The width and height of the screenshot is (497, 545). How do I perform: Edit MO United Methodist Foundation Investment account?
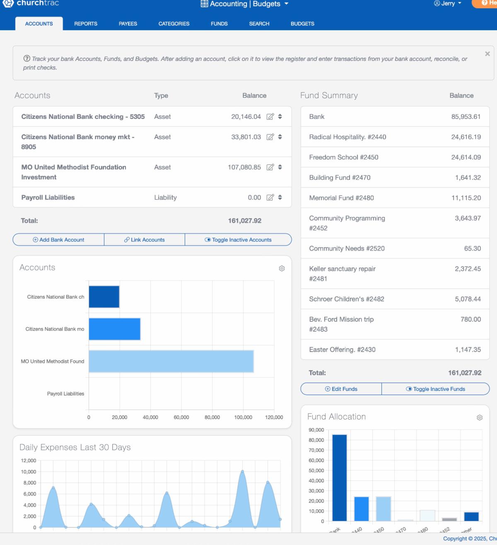[x=270, y=167]
